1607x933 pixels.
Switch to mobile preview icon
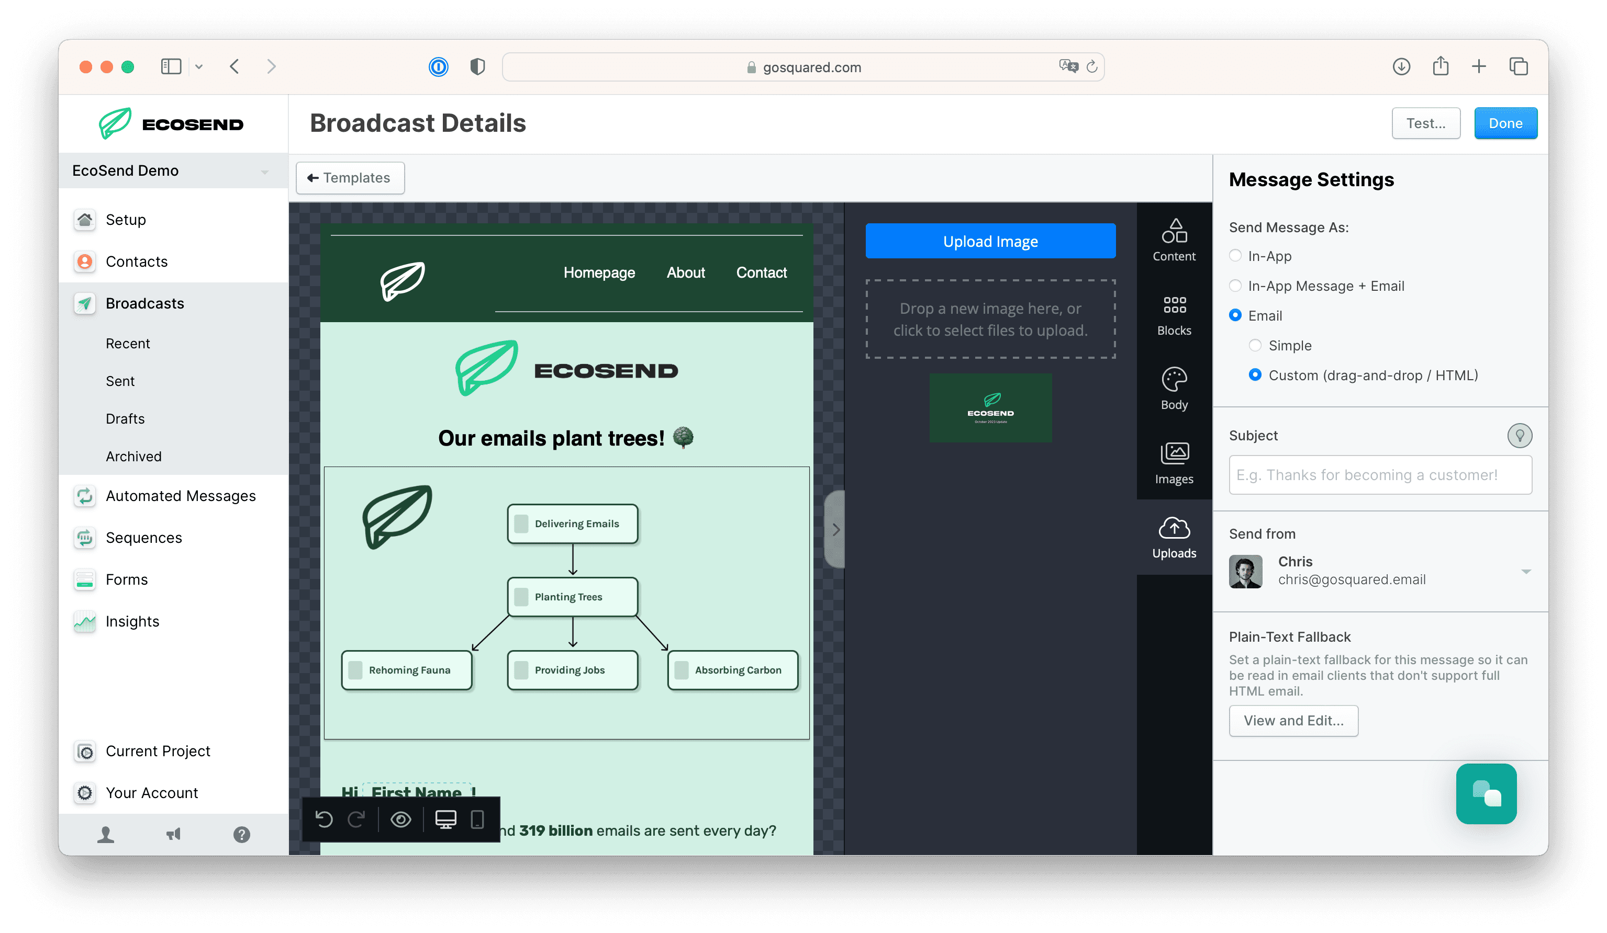tap(477, 819)
